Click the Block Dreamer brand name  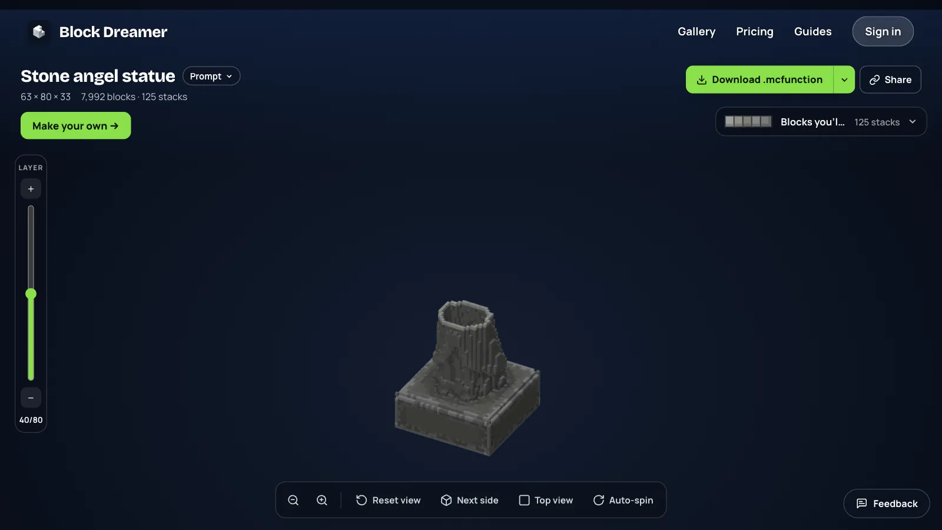pos(113,32)
